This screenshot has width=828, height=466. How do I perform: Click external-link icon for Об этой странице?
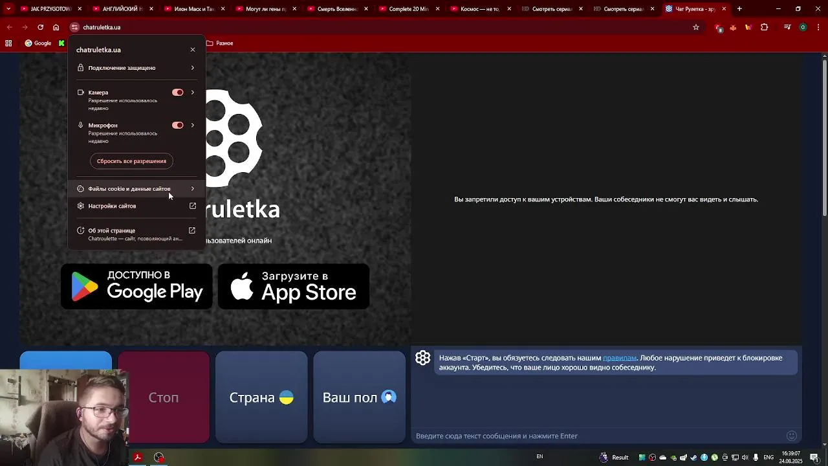192,230
